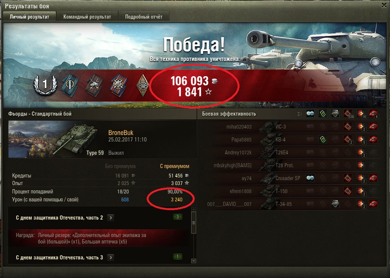
Task: Expand mission С днем защитника Отечества, часть 3
Action: coord(111,258)
